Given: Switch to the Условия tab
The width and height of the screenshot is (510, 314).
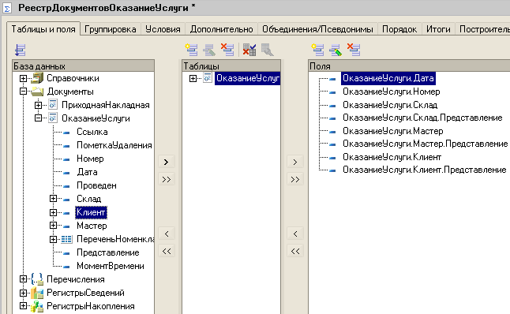Looking at the screenshot, I should point(163,29).
